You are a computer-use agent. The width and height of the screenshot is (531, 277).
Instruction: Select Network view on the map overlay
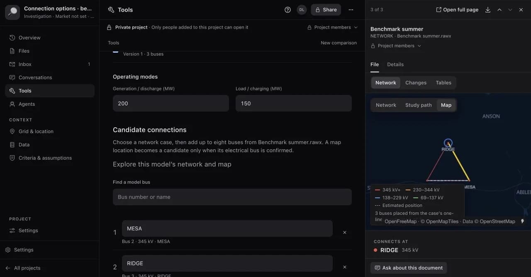[386, 105]
